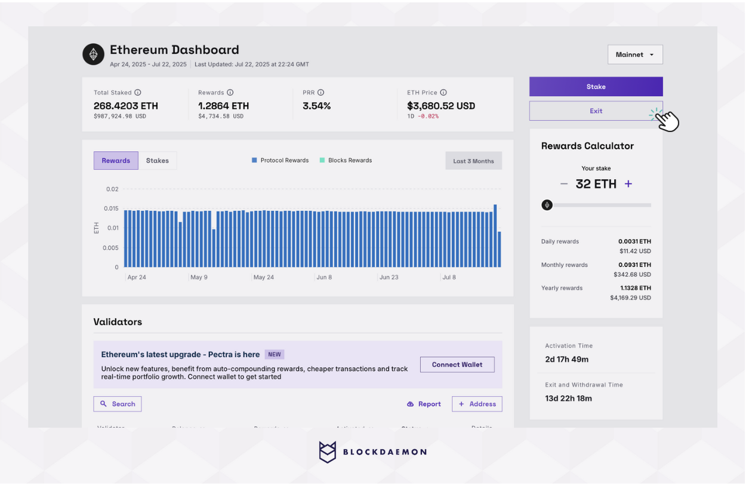This screenshot has width=746, height=485.
Task: Click the Address add button
Action: (x=477, y=404)
